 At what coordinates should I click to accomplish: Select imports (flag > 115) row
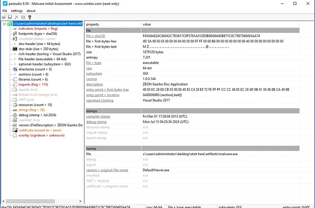pyautogui.click(x=33, y=84)
